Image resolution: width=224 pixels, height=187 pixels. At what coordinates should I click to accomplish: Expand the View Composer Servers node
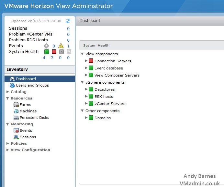tap(86, 75)
